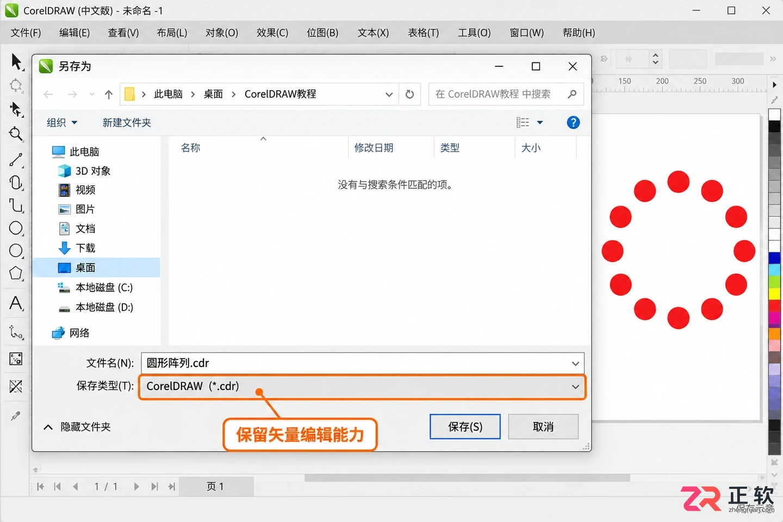Click the search magnifier in dialog
This screenshot has width=783, height=522.
click(571, 94)
